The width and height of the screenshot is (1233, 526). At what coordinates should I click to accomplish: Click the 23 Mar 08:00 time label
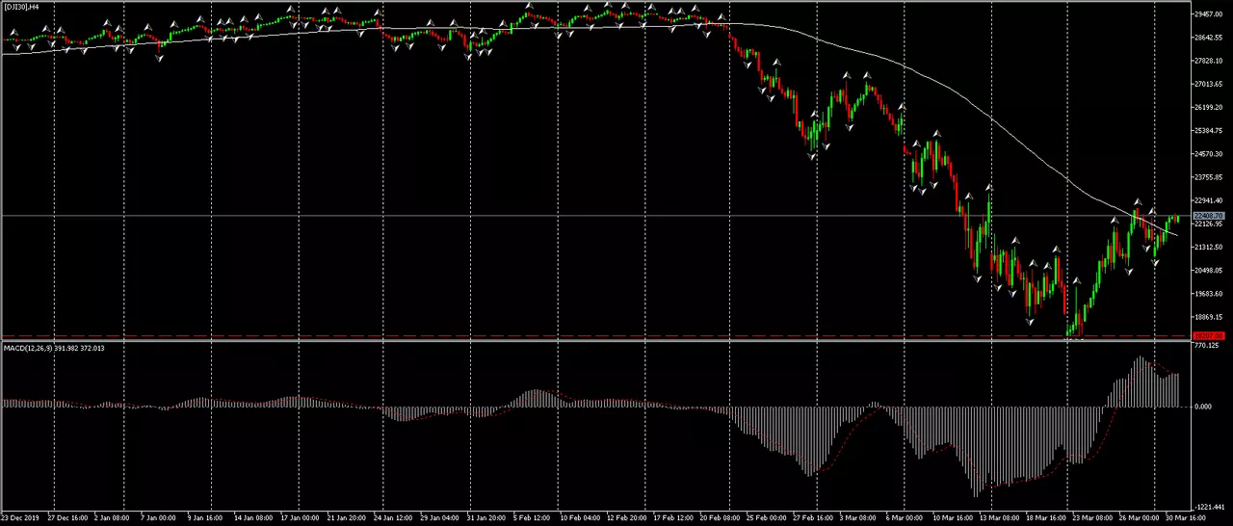click(x=1090, y=518)
